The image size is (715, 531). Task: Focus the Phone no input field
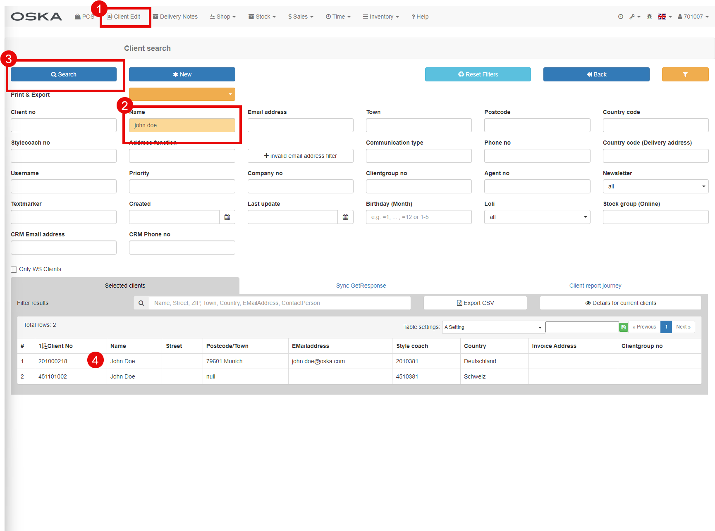tap(537, 156)
